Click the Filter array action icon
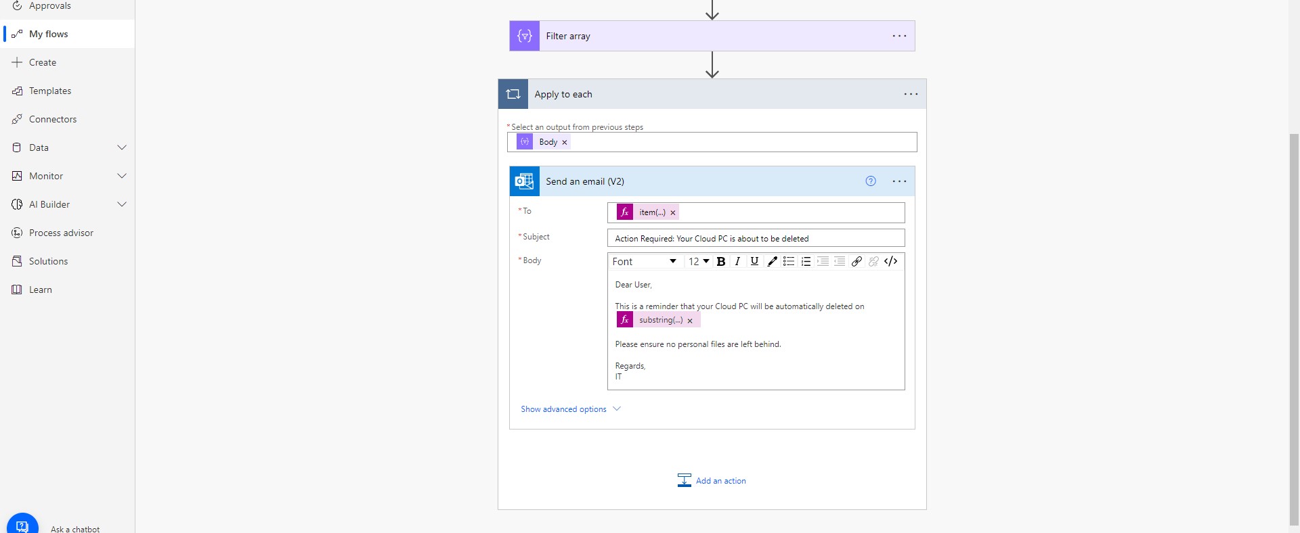Image resolution: width=1300 pixels, height=533 pixels. [525, 36]
